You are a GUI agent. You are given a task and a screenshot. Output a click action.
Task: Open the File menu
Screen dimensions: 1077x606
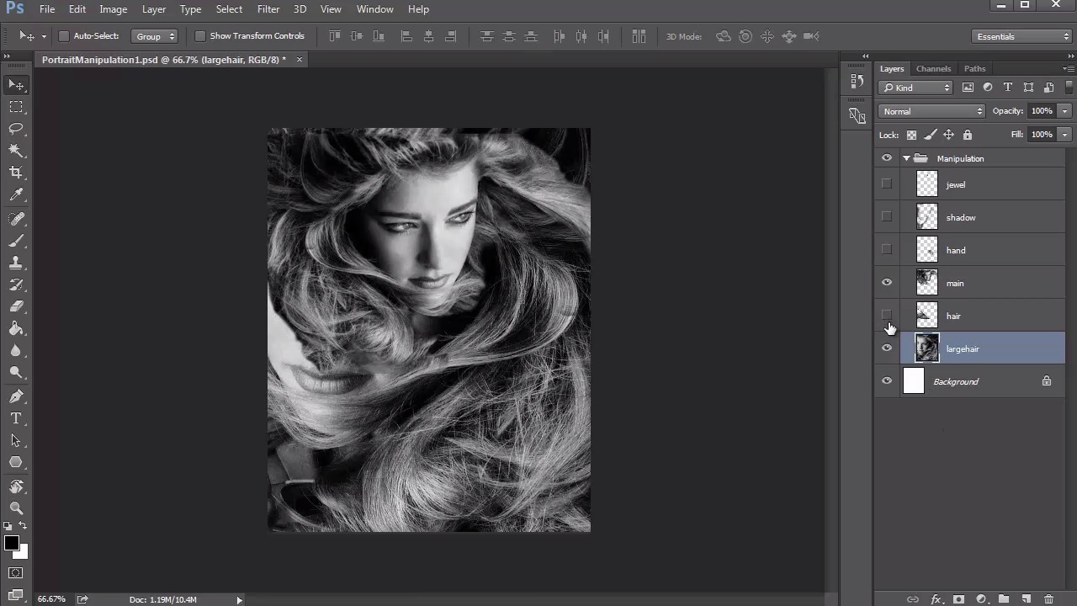[x=47, y=9]
